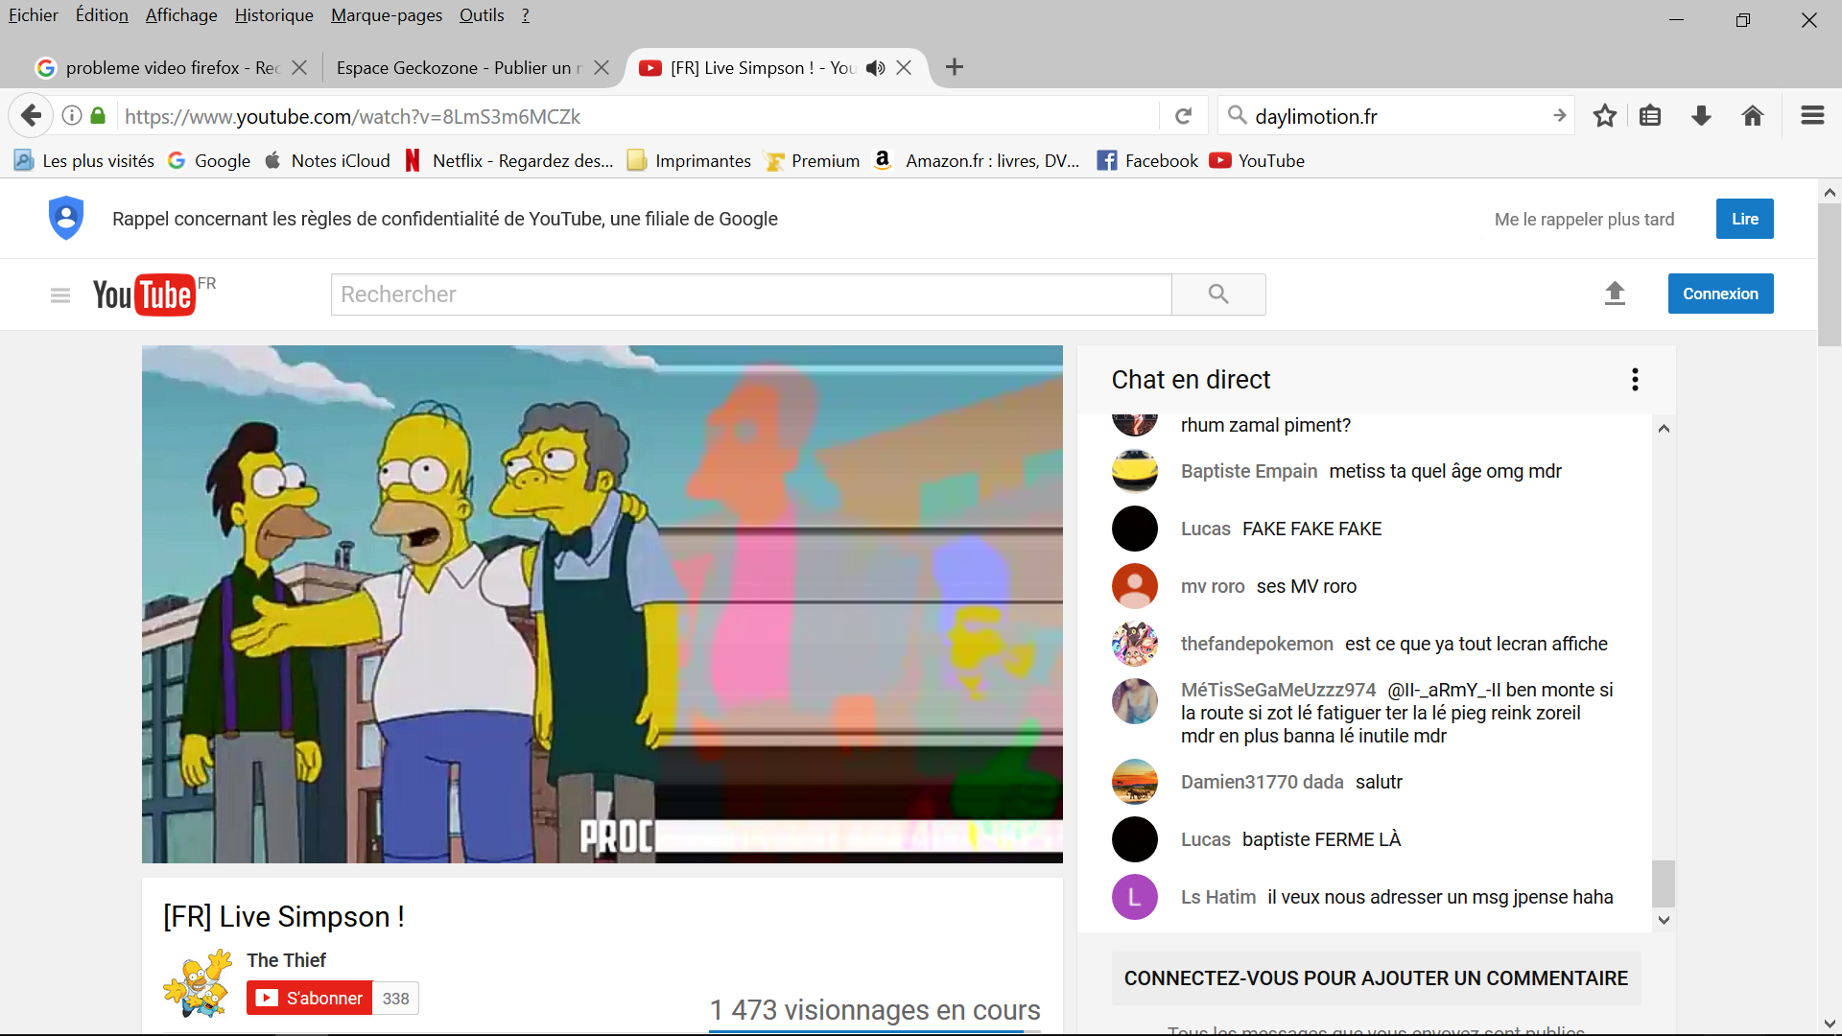This screenshot has height=1036, width=1842.
Task: Click username MéTisSeGaMeUzzz974 in chat
Action: tap(1278, 690)
